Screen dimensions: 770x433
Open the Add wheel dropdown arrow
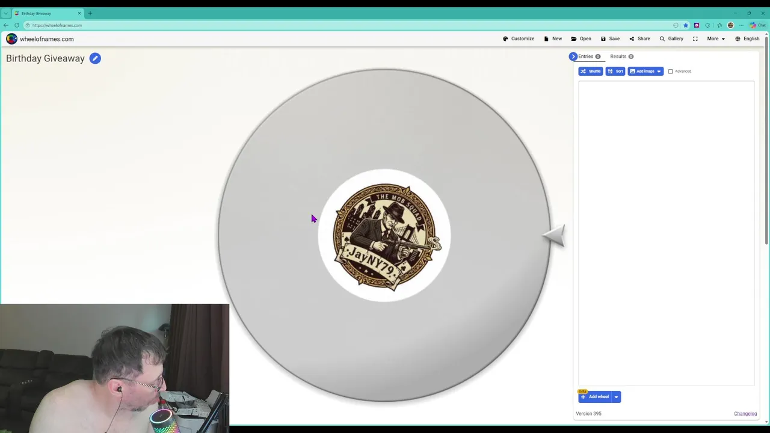coord(616,397)
